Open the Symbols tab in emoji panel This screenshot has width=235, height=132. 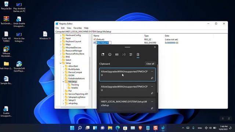(x=131, y=55)
